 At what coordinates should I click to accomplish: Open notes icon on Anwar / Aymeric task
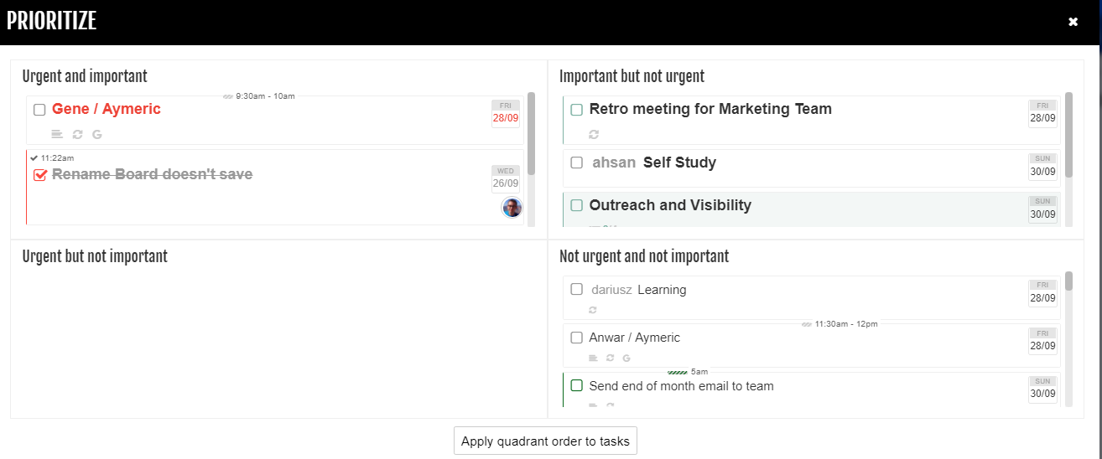point(594,358)
